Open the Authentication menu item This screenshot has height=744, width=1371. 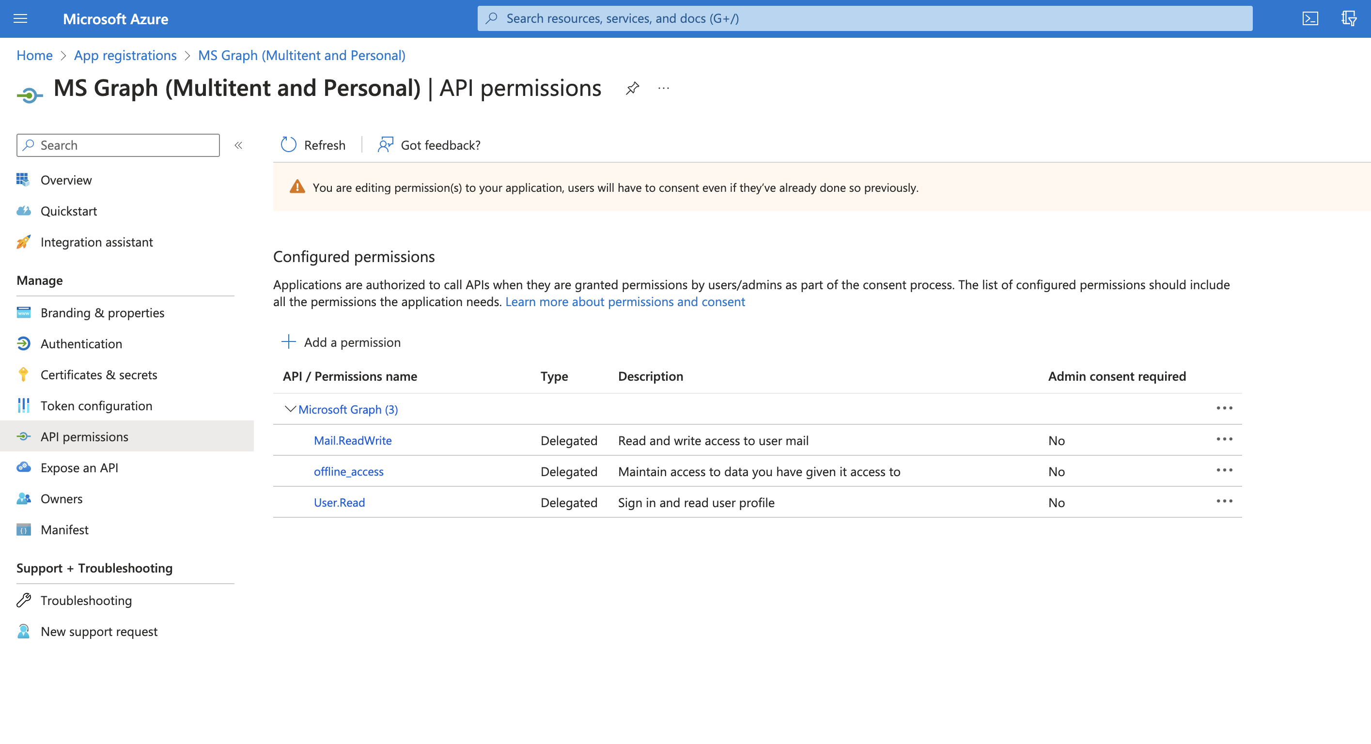click(x=81, y=344)
